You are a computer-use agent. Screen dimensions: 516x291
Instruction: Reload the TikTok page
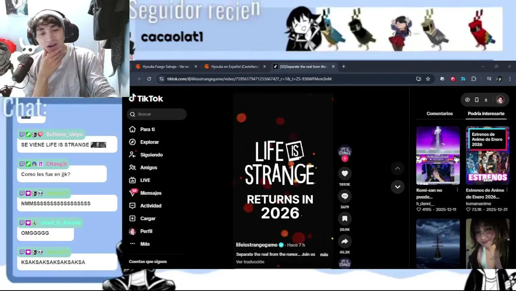point(149,79)
